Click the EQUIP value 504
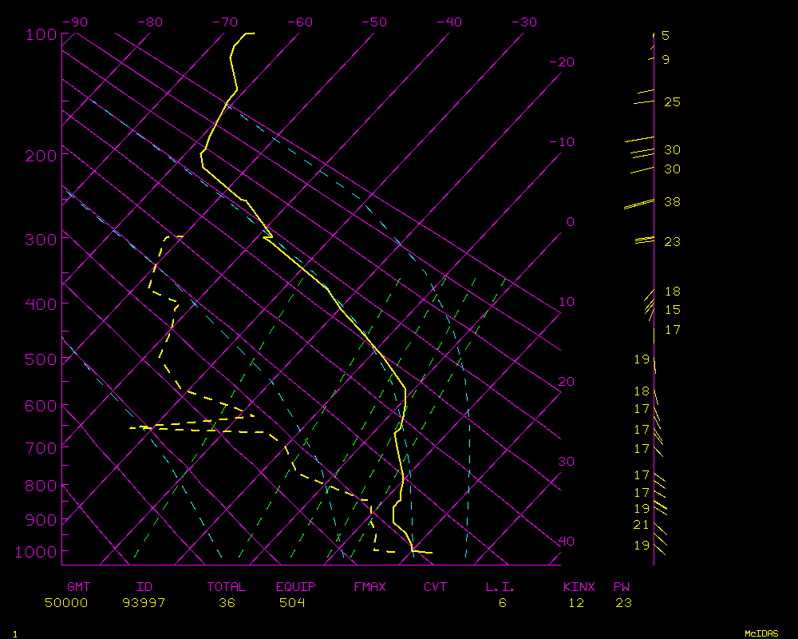This screenshot has width=798, height=639. click(292, 603)
